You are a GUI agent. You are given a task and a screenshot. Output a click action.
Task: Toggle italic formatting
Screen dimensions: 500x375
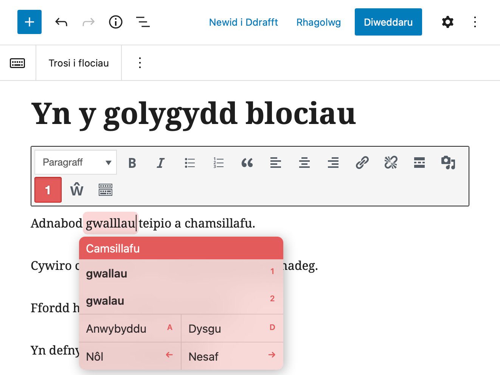[x=161, y=163]
